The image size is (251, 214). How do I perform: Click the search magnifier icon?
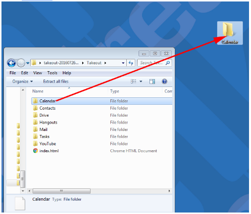(x=168, y=63)
